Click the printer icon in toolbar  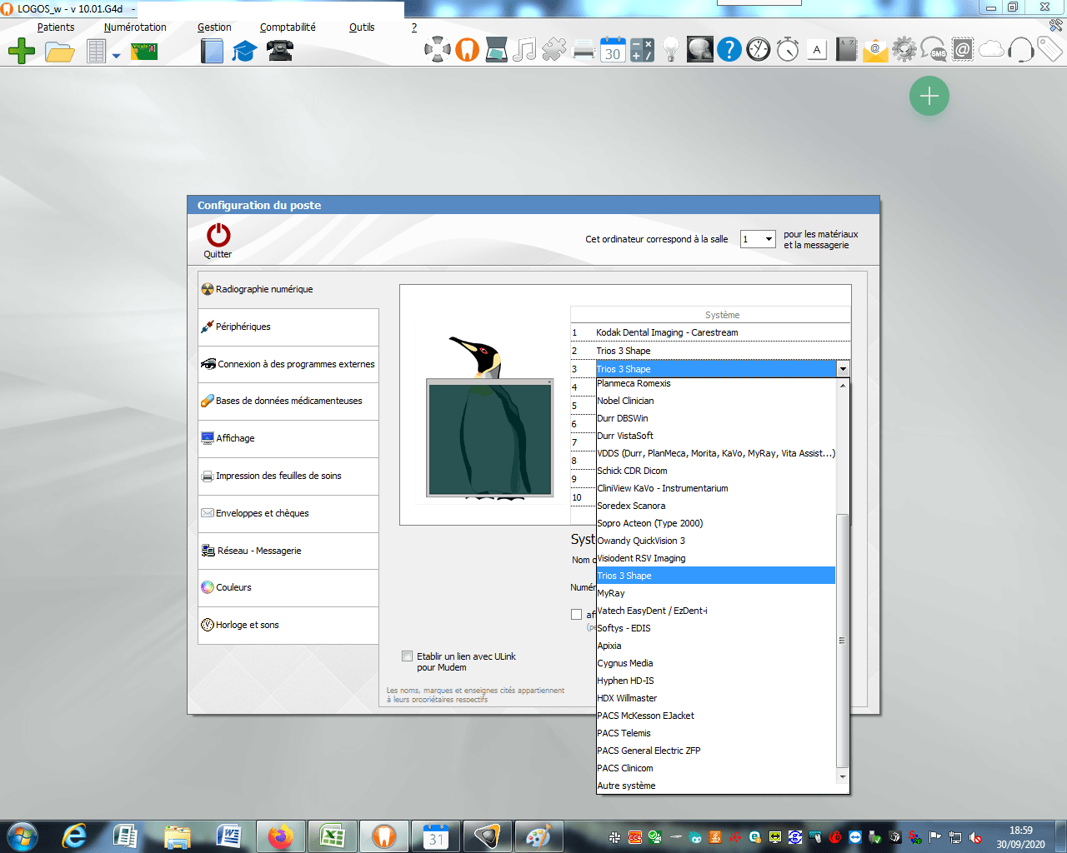point(584,50)
